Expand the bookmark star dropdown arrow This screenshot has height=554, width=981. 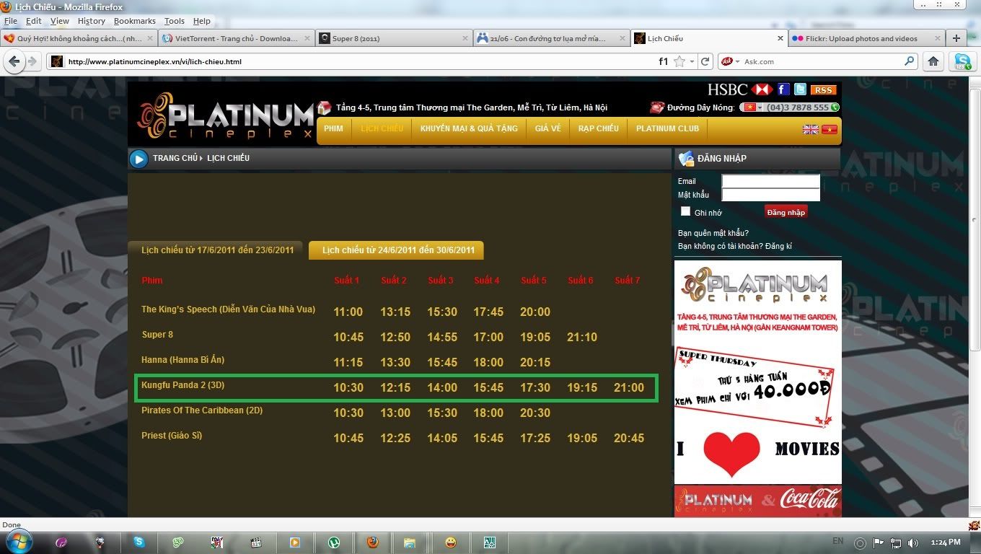(x=692, y=61)
